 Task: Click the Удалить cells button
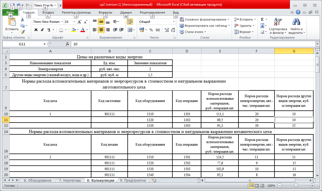coord(244,26)
